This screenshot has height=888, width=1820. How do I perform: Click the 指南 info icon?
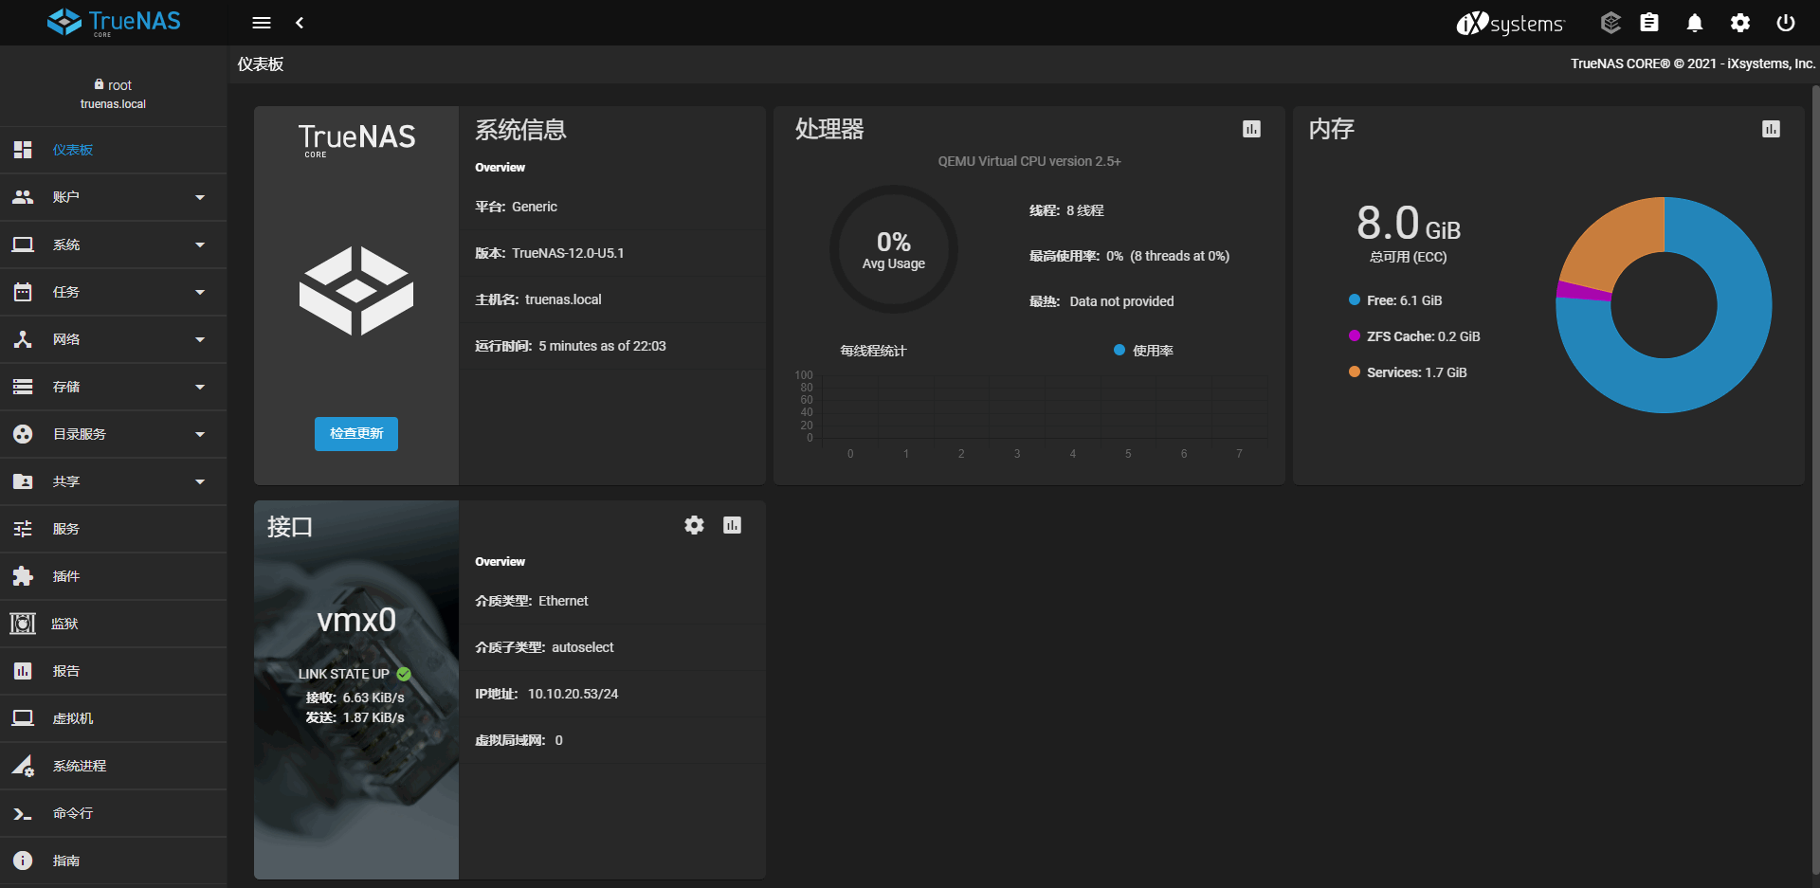pyautogui.click(x=23, y=861)
